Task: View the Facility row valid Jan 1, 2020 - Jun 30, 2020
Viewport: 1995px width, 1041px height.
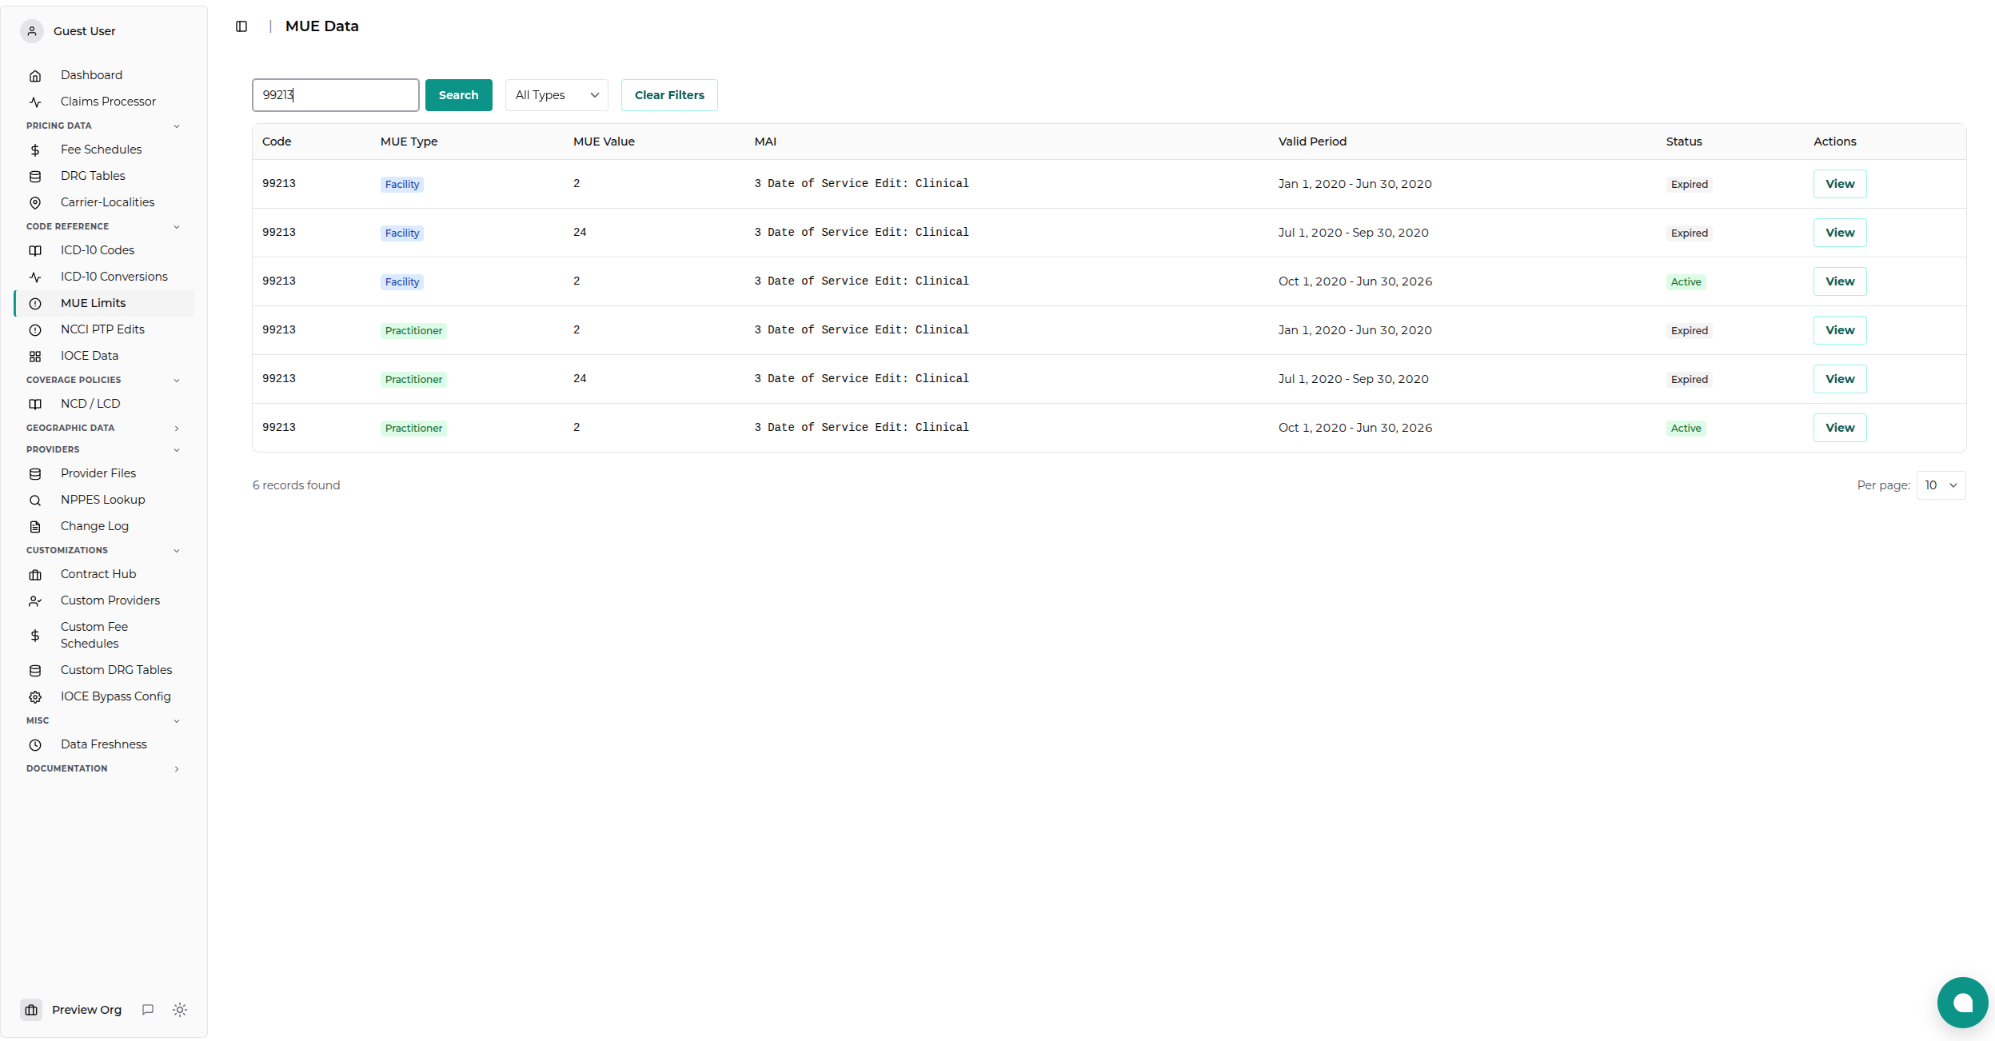Action: [1840, 184]
